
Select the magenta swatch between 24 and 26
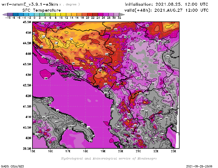point(100,14)
